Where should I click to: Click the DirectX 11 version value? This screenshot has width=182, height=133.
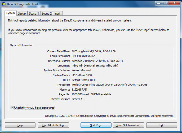78,99
